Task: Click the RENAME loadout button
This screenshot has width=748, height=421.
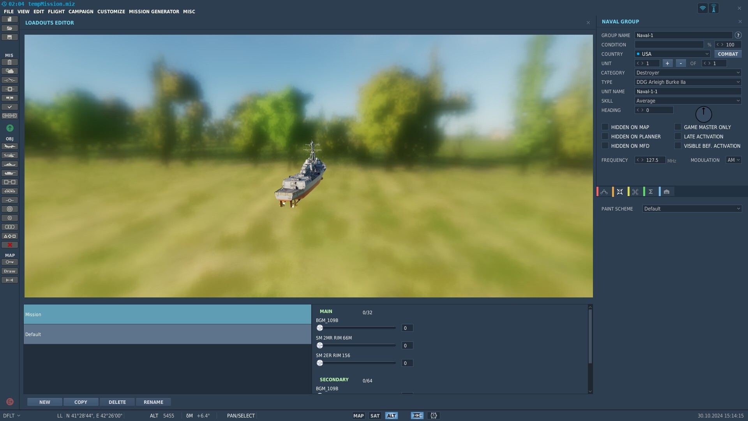Action: point(153,402)
